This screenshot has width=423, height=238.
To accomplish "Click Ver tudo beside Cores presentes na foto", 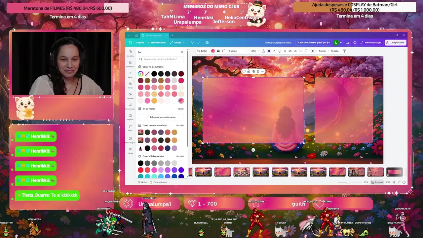I will (180, 125).
